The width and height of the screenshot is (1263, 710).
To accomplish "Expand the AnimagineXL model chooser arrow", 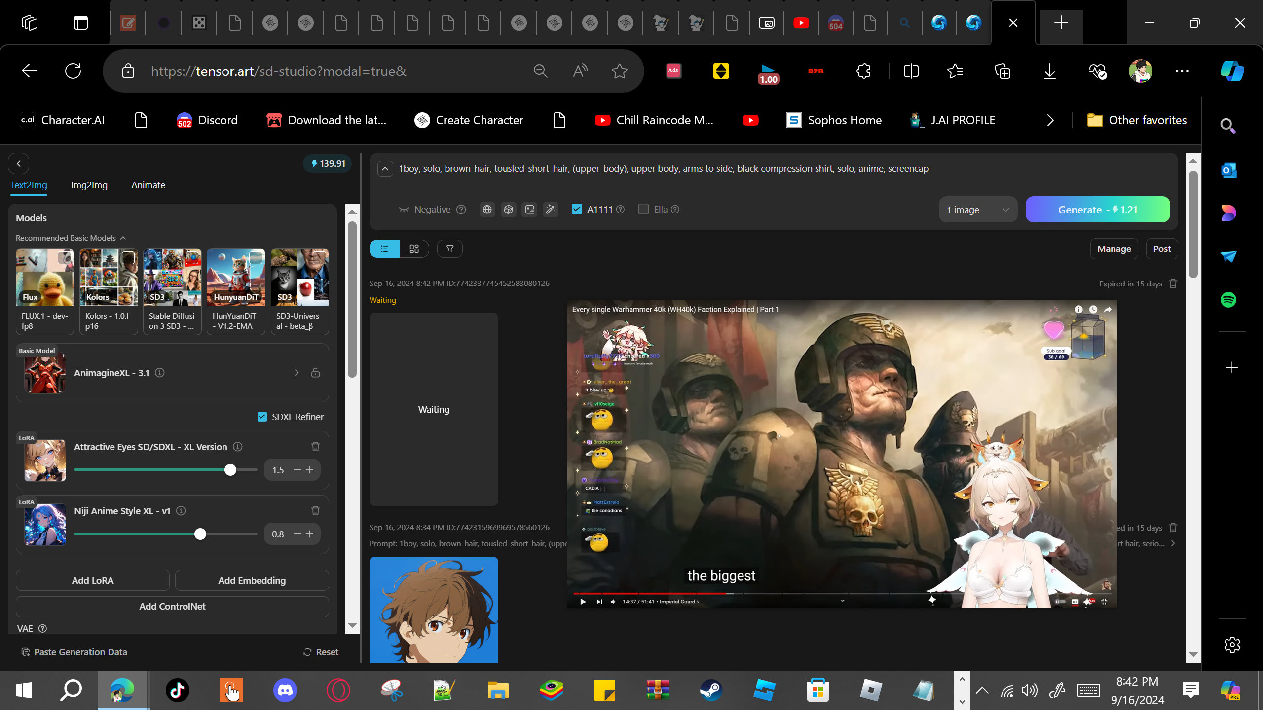I will tap(297, 373).
